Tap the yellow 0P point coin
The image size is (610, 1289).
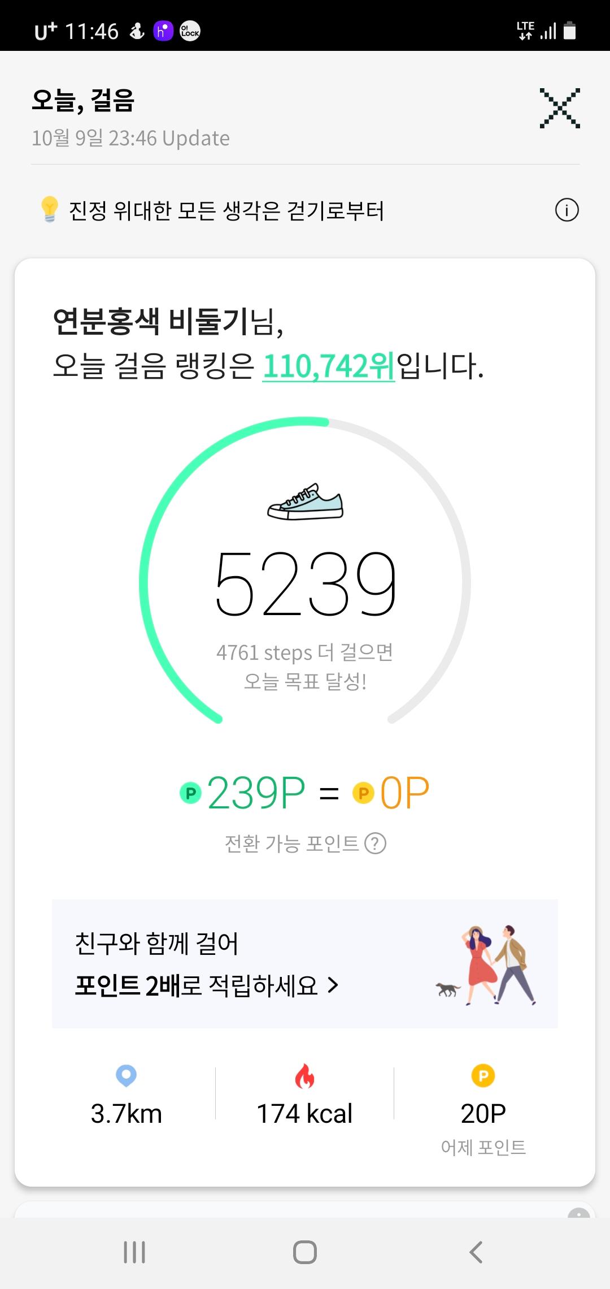(x=363, y=793)
